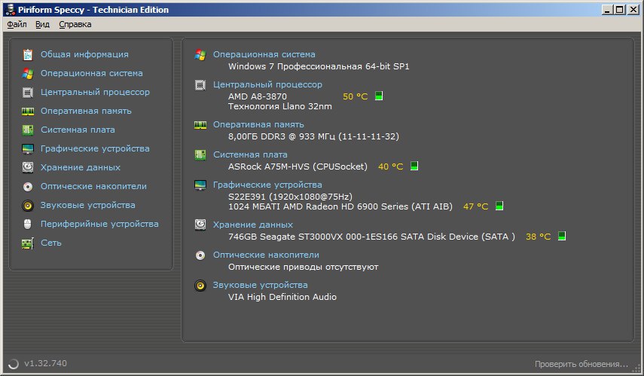Click the mouse icon for peripherals
Viewport: 644px width, 376px height.
tap(28, 225)
